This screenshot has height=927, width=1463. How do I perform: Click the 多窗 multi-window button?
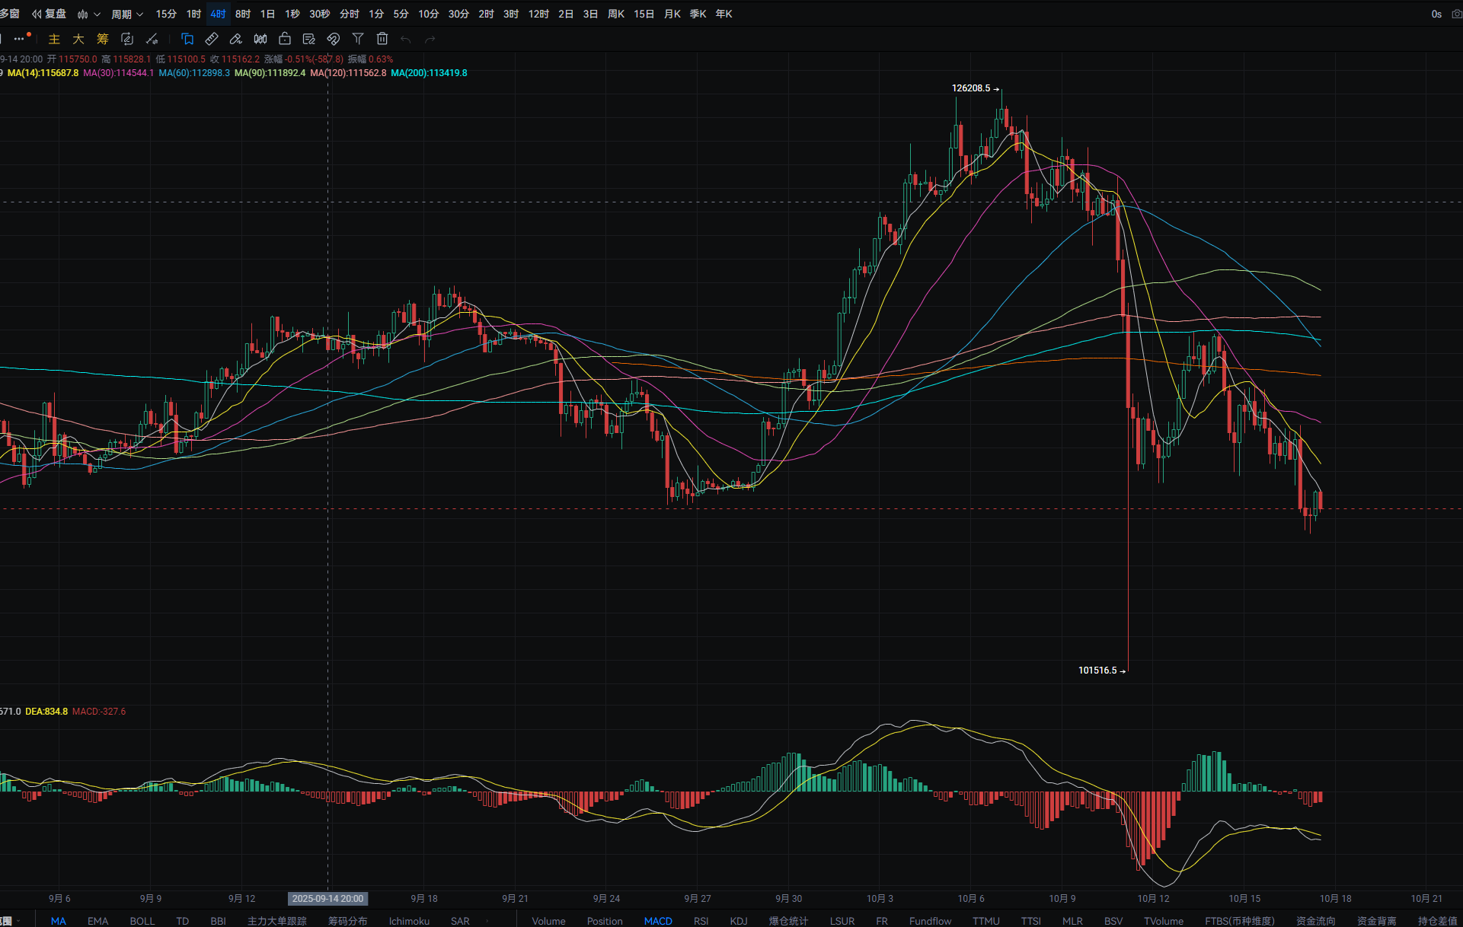9,14
